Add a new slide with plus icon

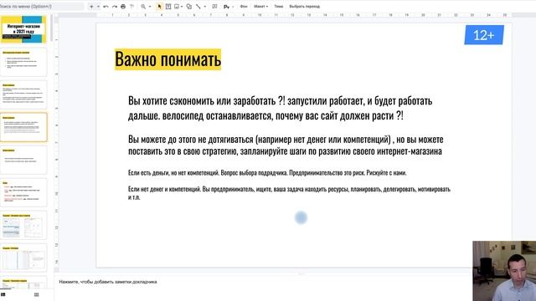tap(91, 7)
